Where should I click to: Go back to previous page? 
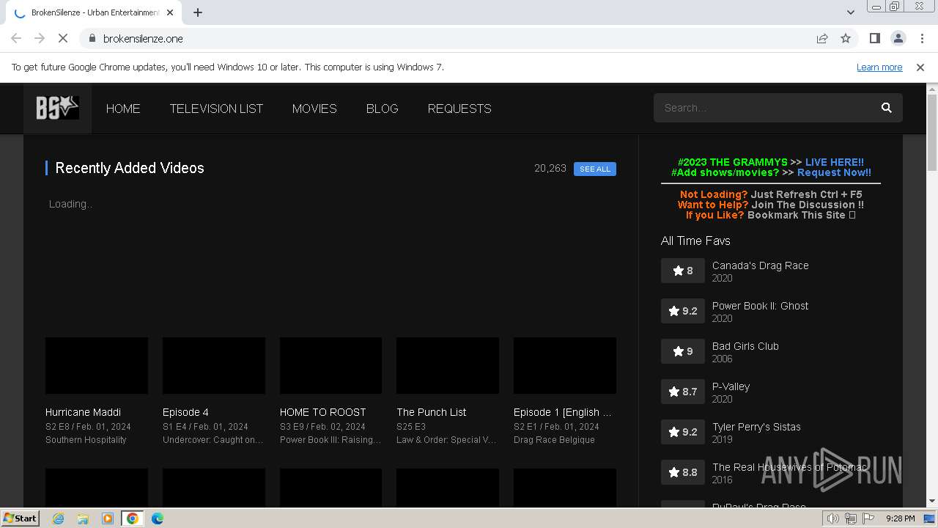point(16,38)
